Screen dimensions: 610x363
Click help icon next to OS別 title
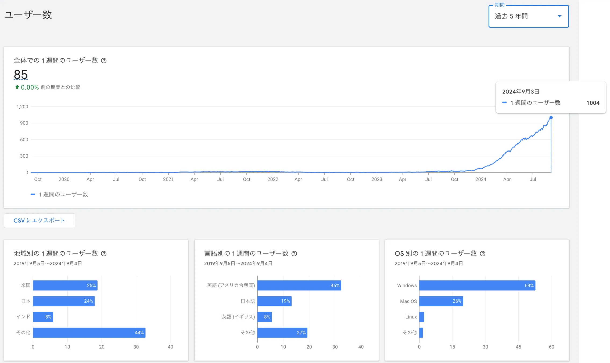[x=483, y=254]
